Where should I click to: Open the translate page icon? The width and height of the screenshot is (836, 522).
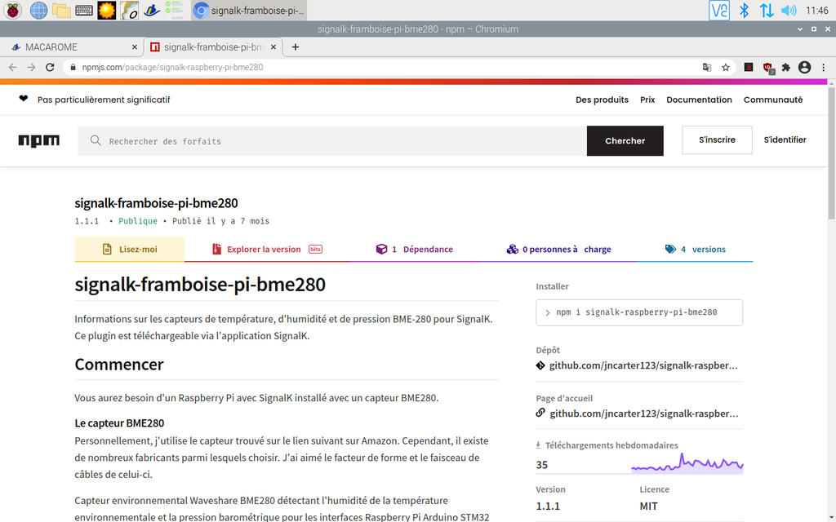click(x=706, y=67)
